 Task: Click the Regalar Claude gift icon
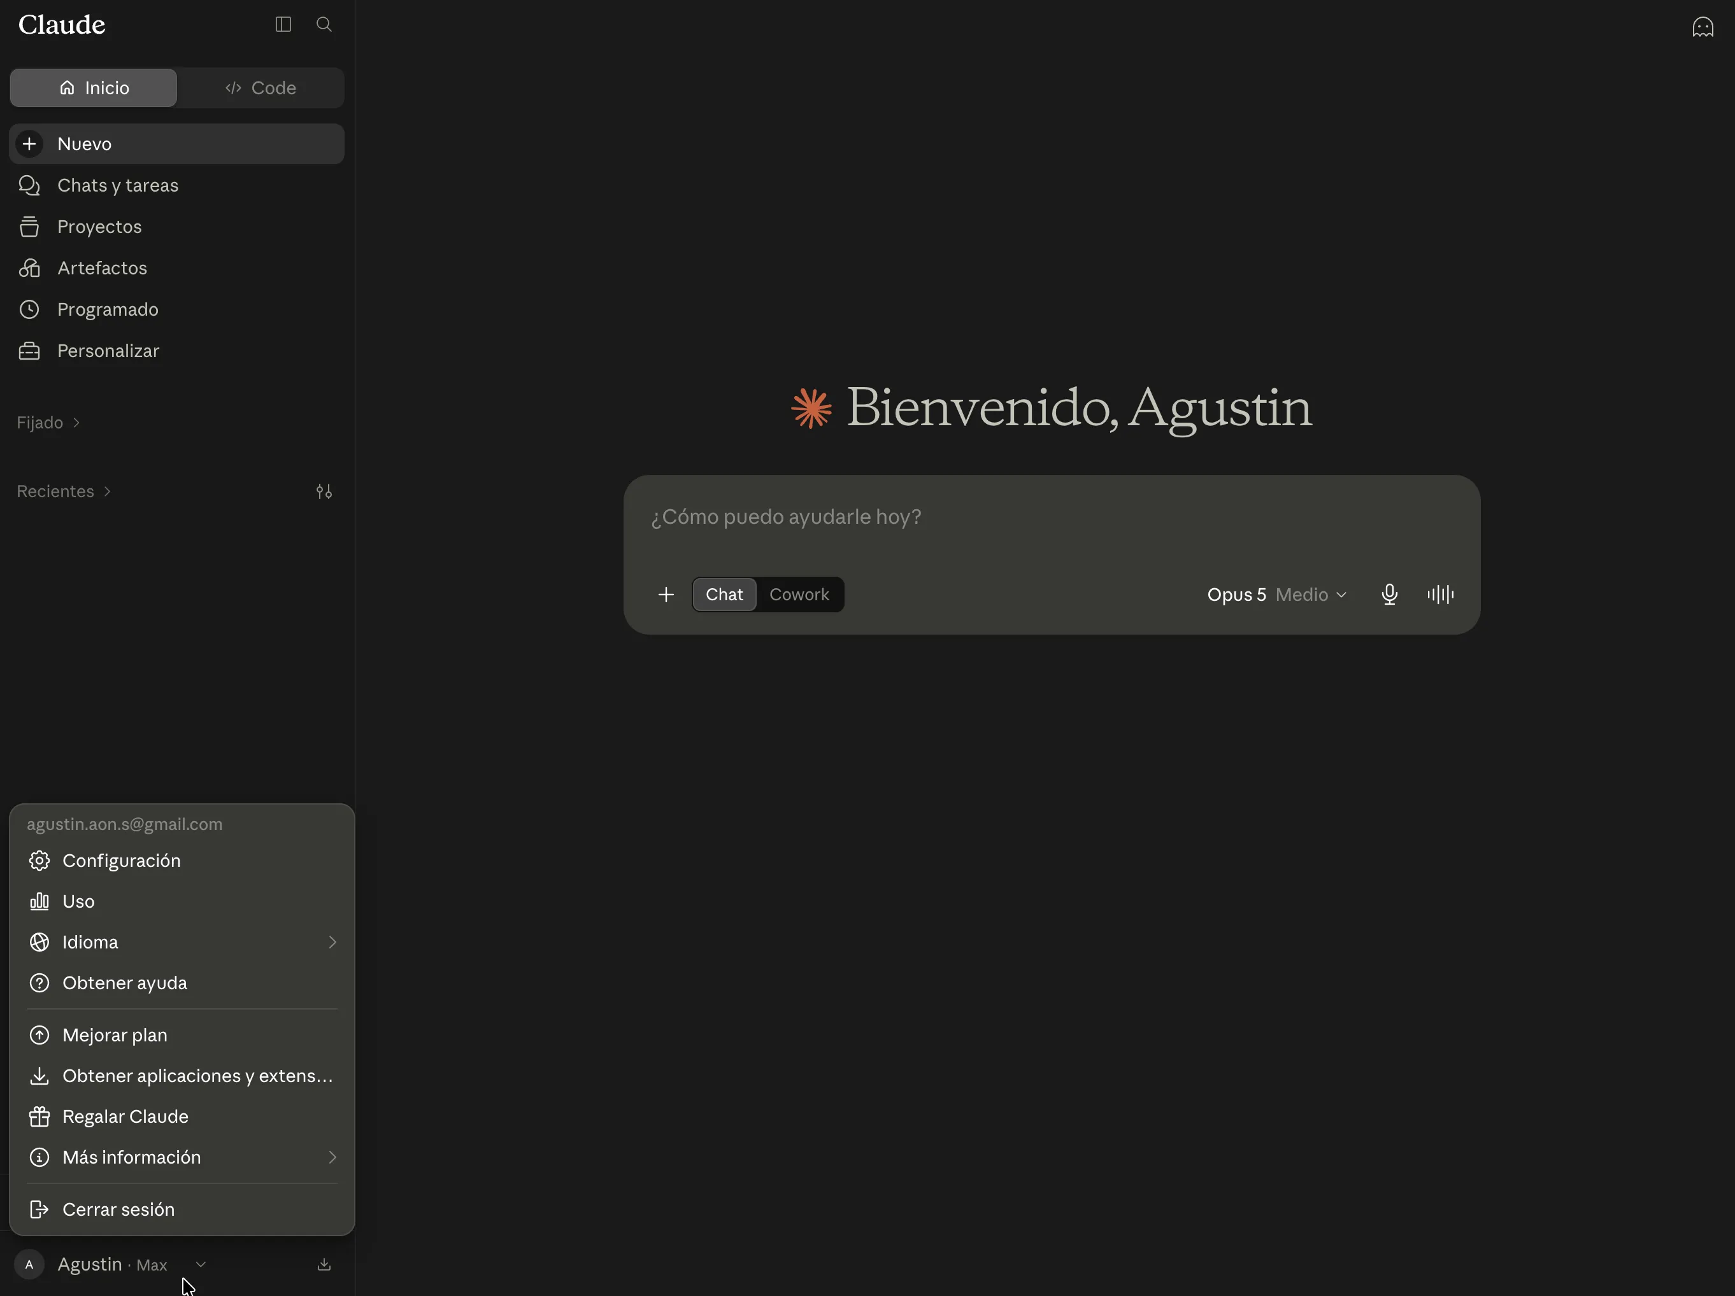tap(39, 1116)
